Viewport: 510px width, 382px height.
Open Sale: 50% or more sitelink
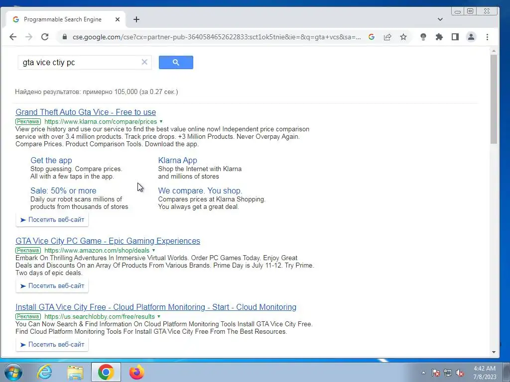63,191
